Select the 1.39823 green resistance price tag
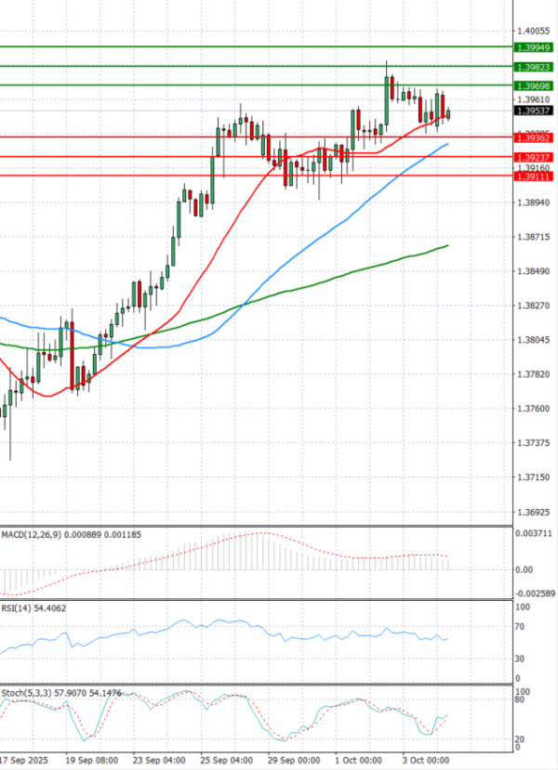 534,67
